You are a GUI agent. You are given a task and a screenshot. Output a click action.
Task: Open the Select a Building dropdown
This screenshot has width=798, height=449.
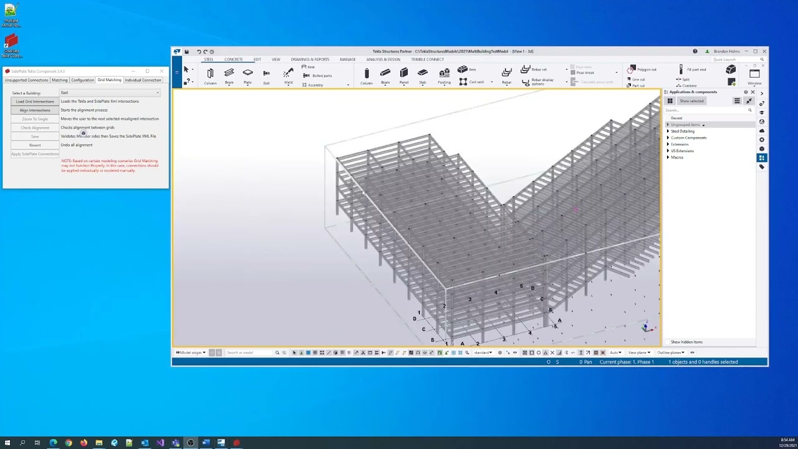[110, 93]
